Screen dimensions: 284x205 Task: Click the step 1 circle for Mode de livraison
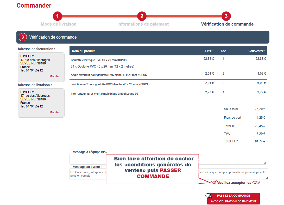(x=58, y=16)
